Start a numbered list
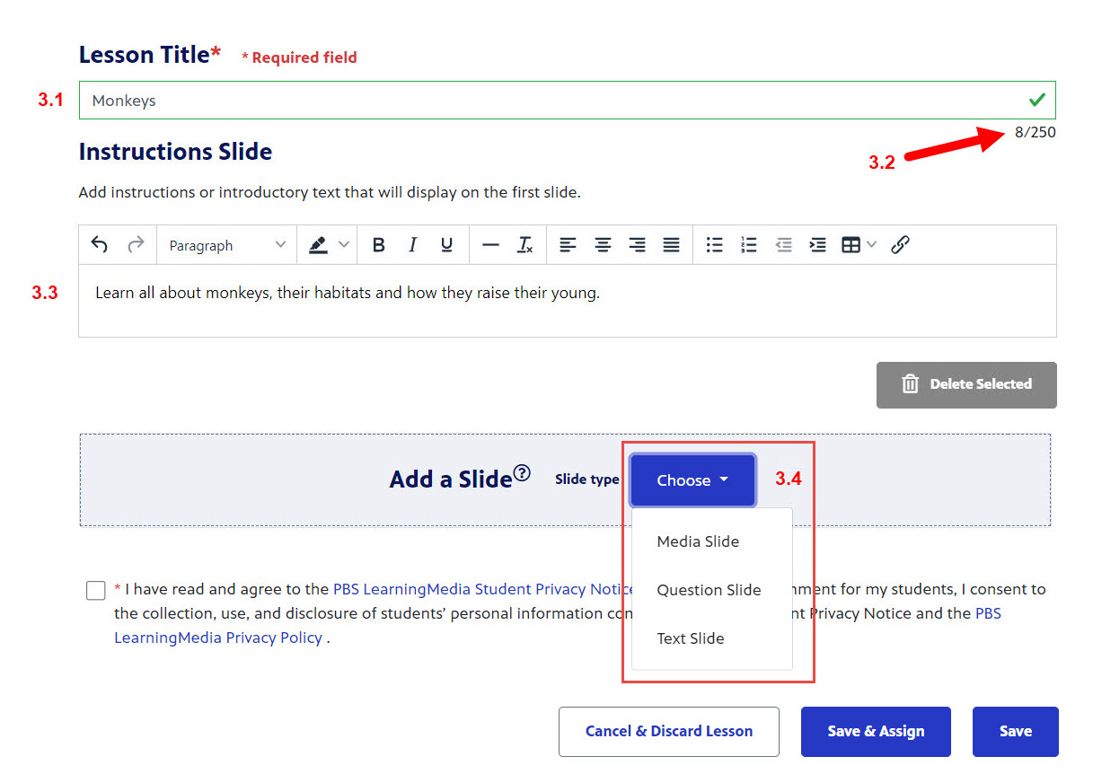This screenshot has width=1093, height=783. (x=748, y=245)
